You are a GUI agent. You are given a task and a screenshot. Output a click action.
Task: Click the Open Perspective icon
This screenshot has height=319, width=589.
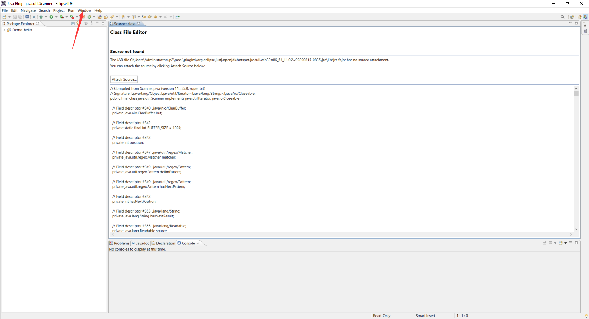click(572, 17)
